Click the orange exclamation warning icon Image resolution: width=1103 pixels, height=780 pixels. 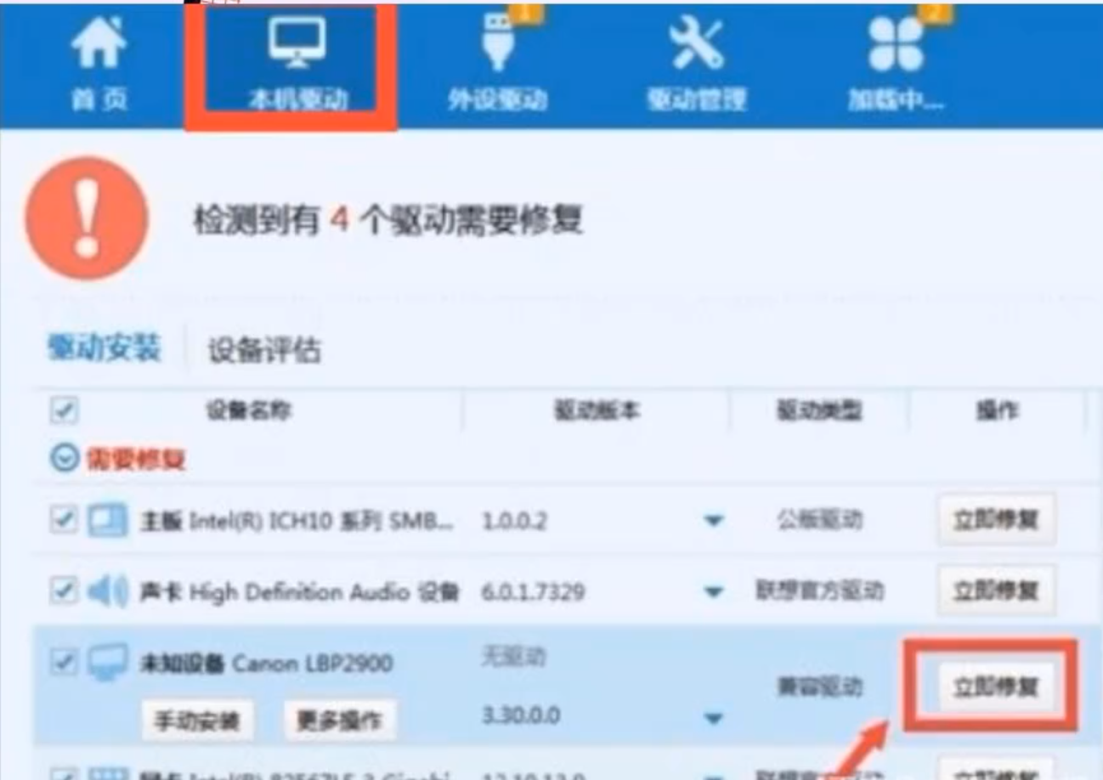pyautogui.click(x=87, y=219)
